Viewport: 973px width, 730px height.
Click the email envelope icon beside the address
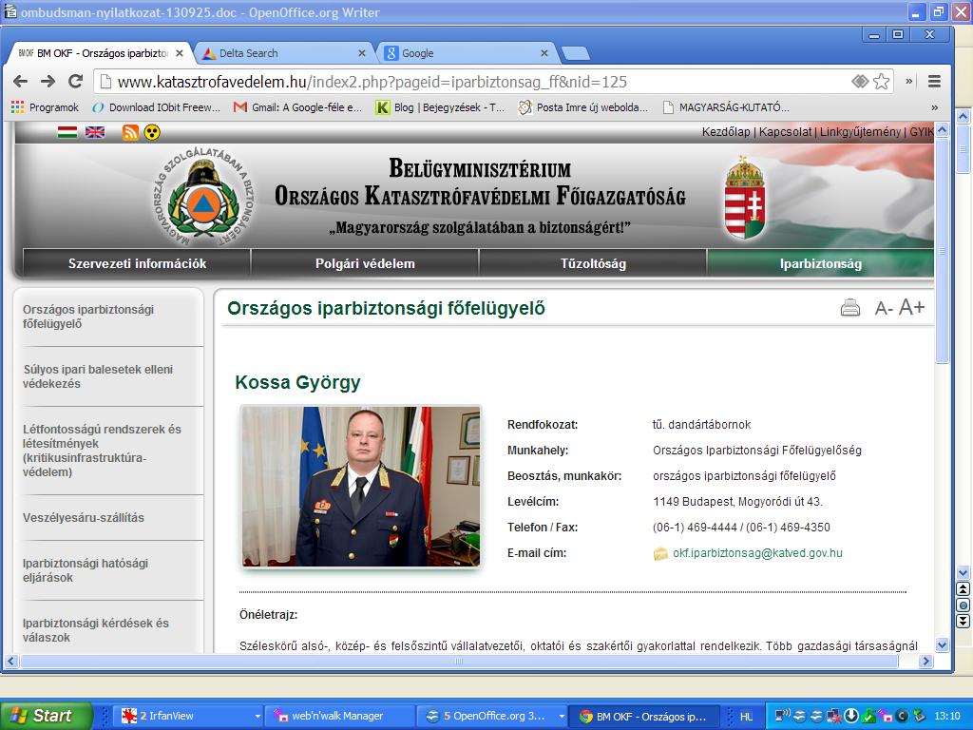[661, 553]
